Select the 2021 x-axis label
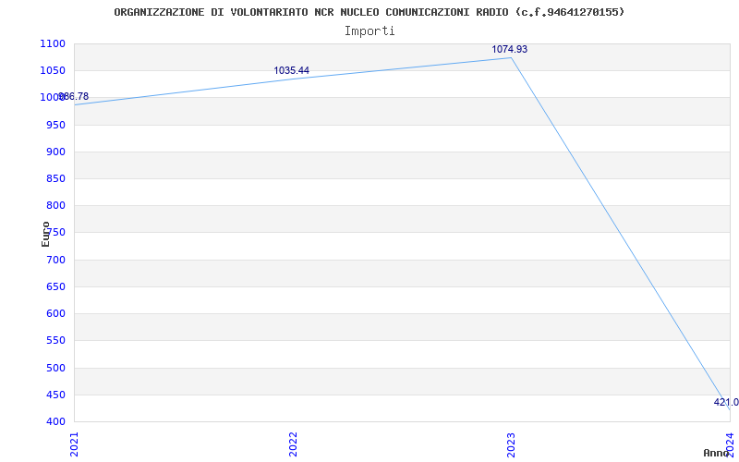This screenshot has width=739, height=462. click(75, 444)
